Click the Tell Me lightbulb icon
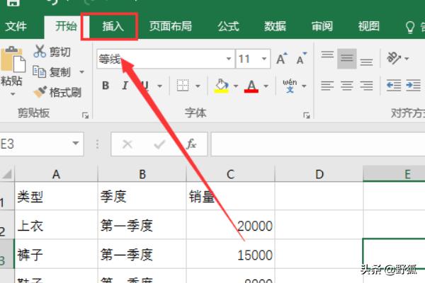 click(409, 27)
